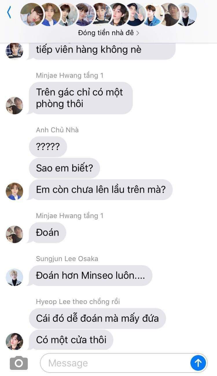The width and height of the screenshot is (217, 376).
Task: Tap sender name "Anh Chủ Nhà"
Action: (x=57, y=130)
